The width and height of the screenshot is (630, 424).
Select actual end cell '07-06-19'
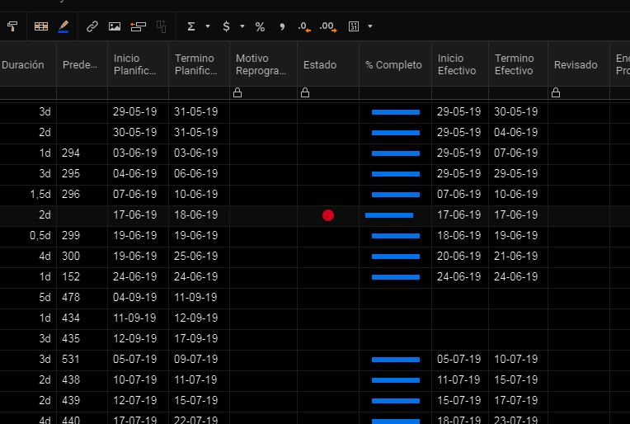click(519, 153)
